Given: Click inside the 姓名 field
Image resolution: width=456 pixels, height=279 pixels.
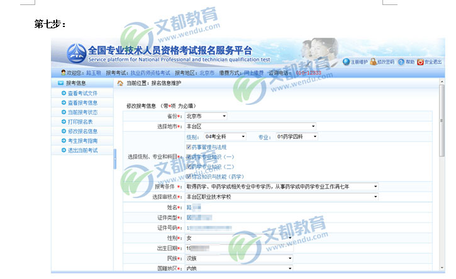Looking at the screenshot, I should click(x=194, y=207).
